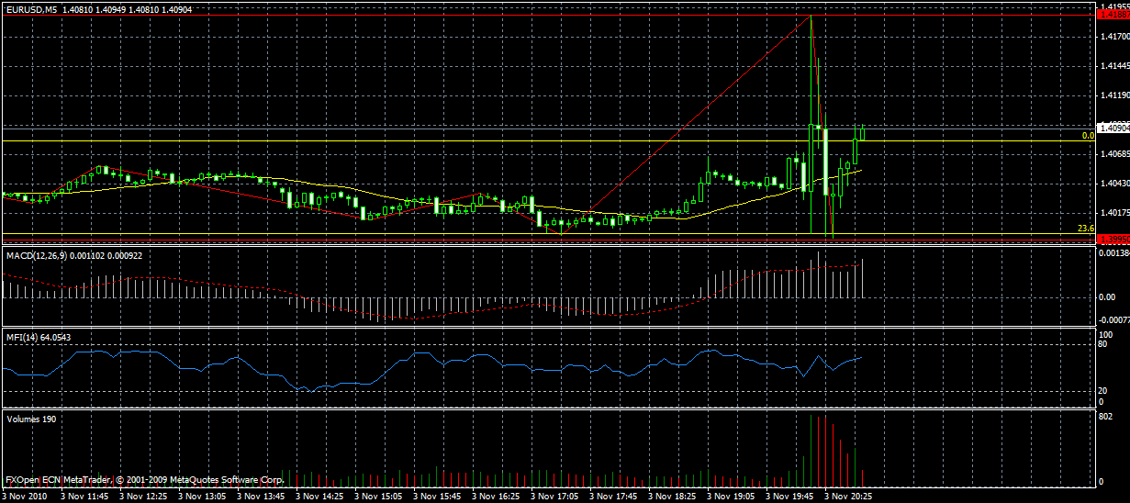This screenshot has height=503, width=1130.
Task: Click the 1.40430 price axis value
Action: click(x=1113, y=183)
